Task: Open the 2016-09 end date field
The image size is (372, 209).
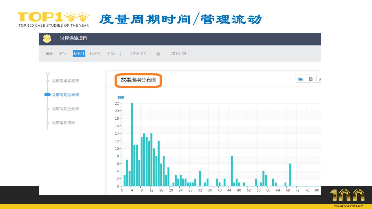Action: tap(178, 54)
